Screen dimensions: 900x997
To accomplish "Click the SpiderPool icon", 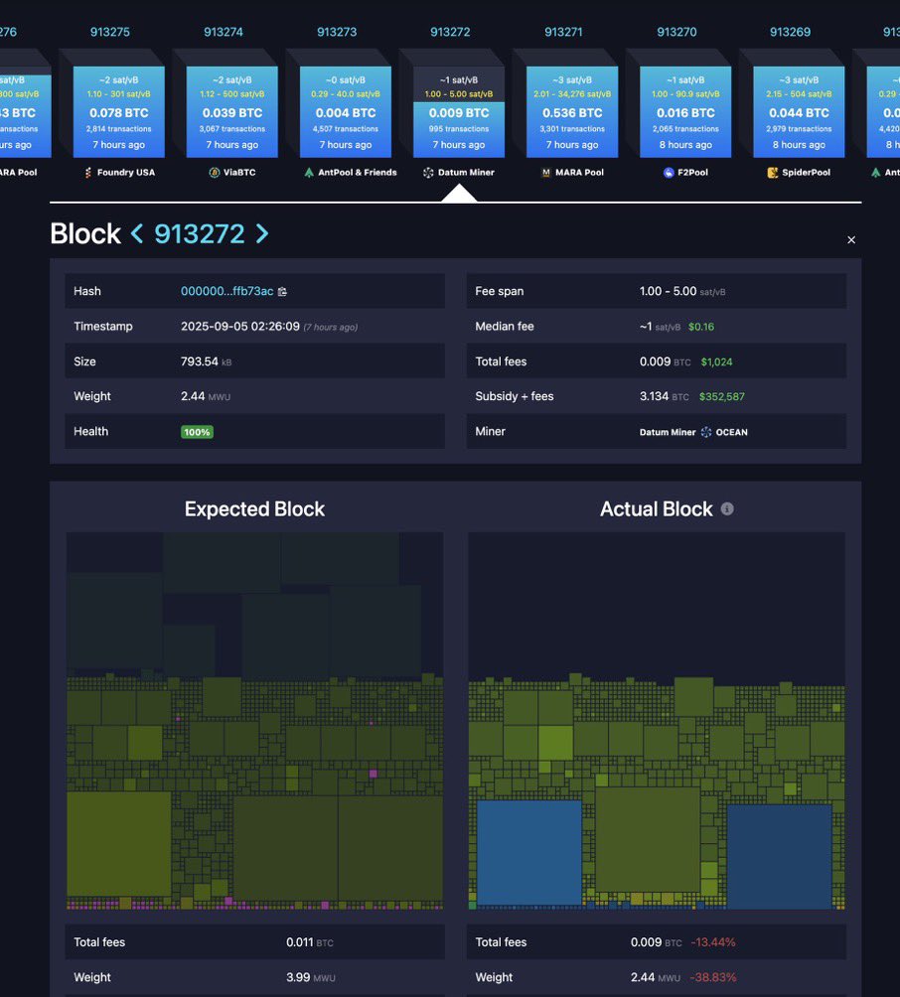I will coord(773,173).
